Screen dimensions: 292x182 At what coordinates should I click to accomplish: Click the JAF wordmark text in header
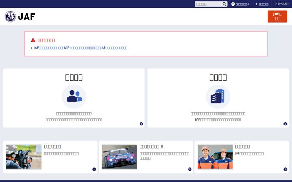[27, 17]
